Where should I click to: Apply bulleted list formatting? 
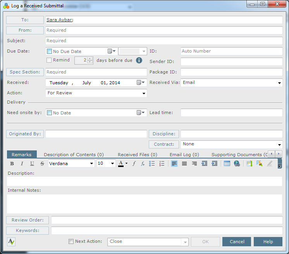tap(152, 164)
